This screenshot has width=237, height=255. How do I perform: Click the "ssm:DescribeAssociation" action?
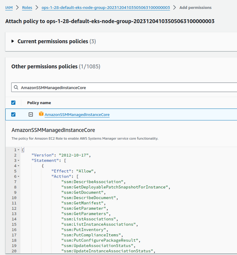(x=92, y=182)
